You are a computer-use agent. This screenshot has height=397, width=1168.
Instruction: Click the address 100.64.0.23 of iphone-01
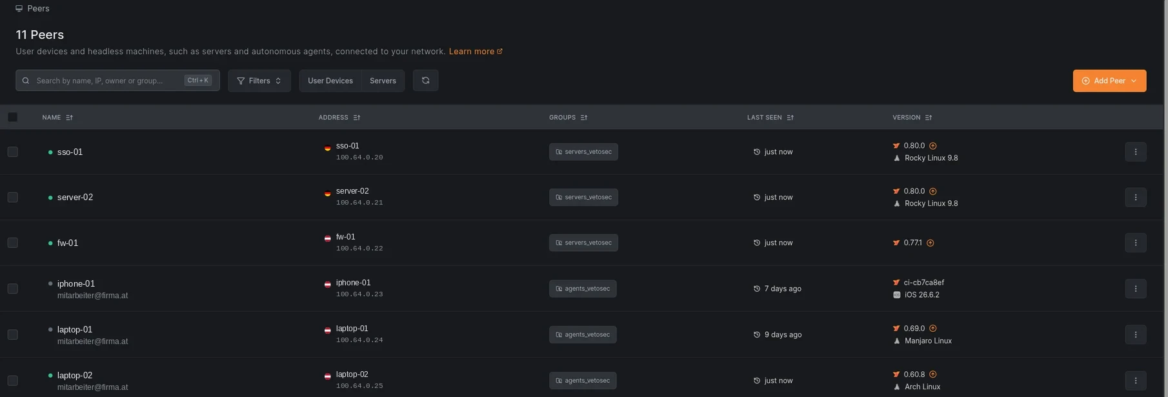point(359,294)
